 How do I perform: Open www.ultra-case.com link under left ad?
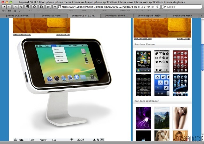(22, 35)
